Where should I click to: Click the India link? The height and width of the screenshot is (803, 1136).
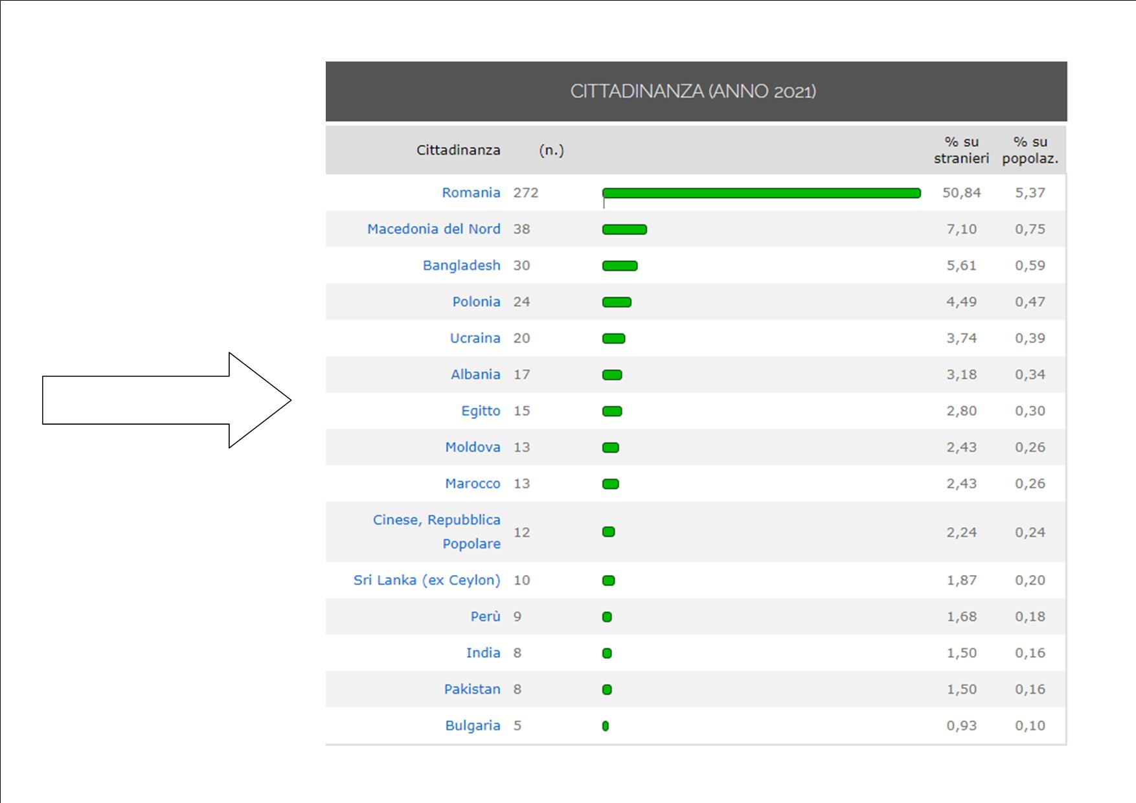point(483,653)
